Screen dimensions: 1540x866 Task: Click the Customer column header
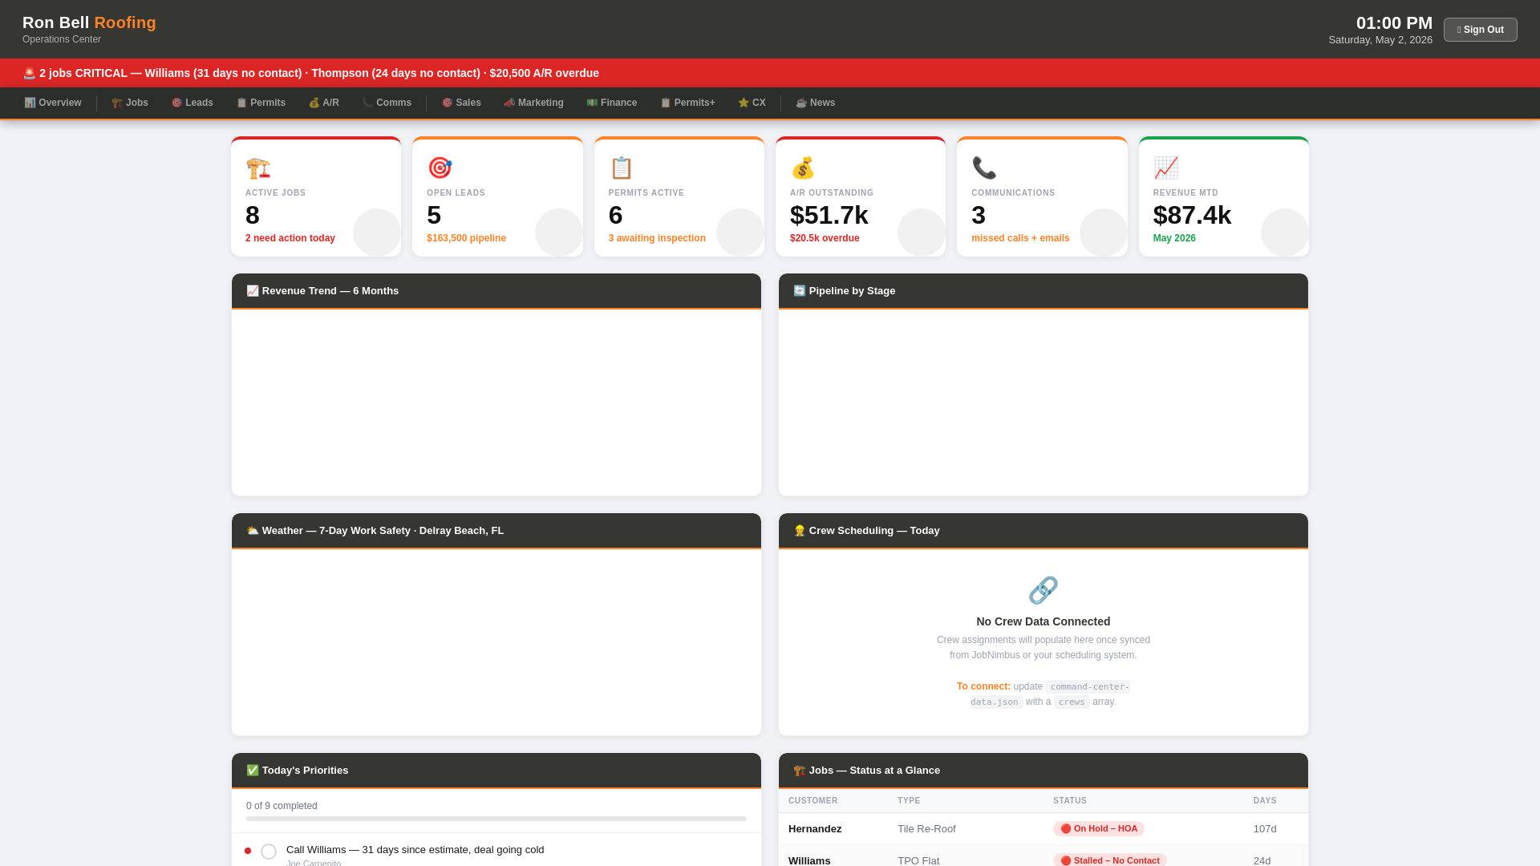(x=813, y=801)
